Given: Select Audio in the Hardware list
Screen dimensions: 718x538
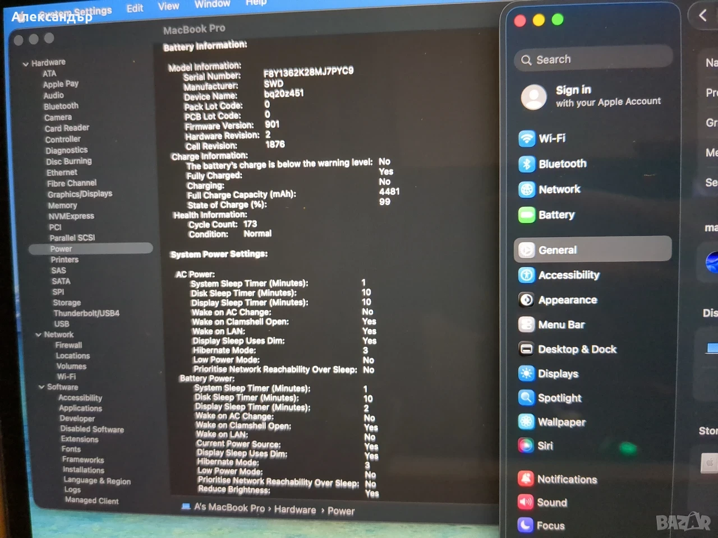Looking at the screenshot, I should [54, 95].
